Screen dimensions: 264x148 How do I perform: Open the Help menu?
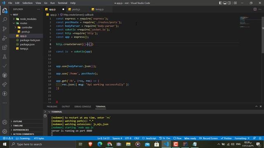tap(73, 3)
